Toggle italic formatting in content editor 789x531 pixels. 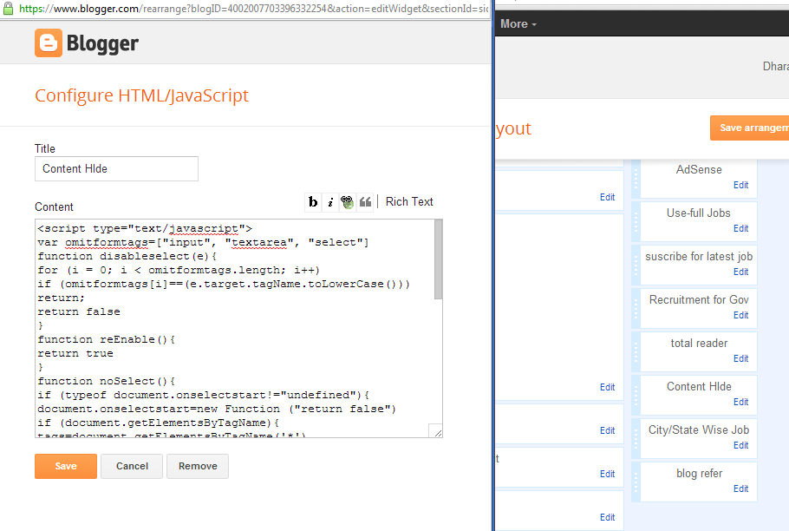pos(330,202)
